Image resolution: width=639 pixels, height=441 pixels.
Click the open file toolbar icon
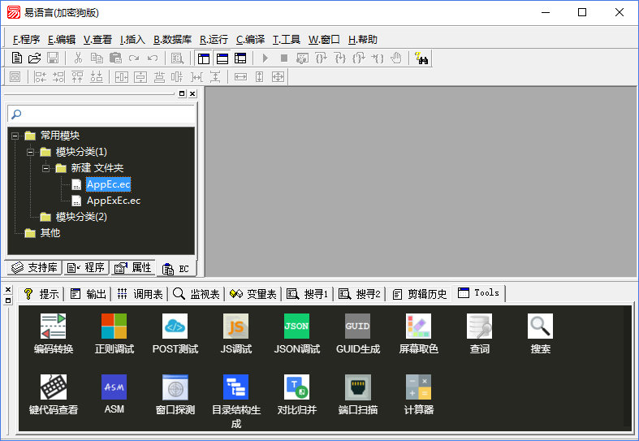tap(34, 58)
